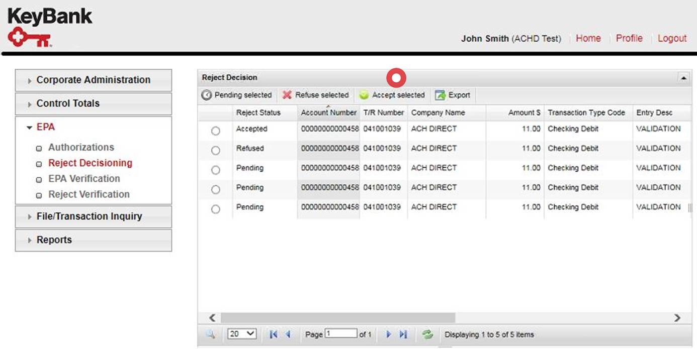Open the page size dropdown showing 20

pos(242,334)
